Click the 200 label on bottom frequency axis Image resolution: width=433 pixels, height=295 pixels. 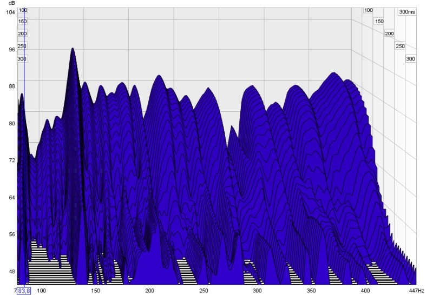(149, 291)
